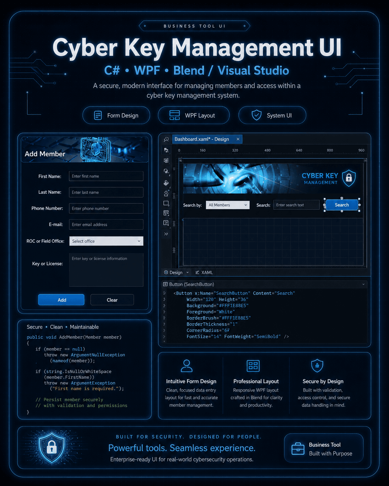Expand more tools with the double chevron
The image size is (389, 486).
point(166,234)
